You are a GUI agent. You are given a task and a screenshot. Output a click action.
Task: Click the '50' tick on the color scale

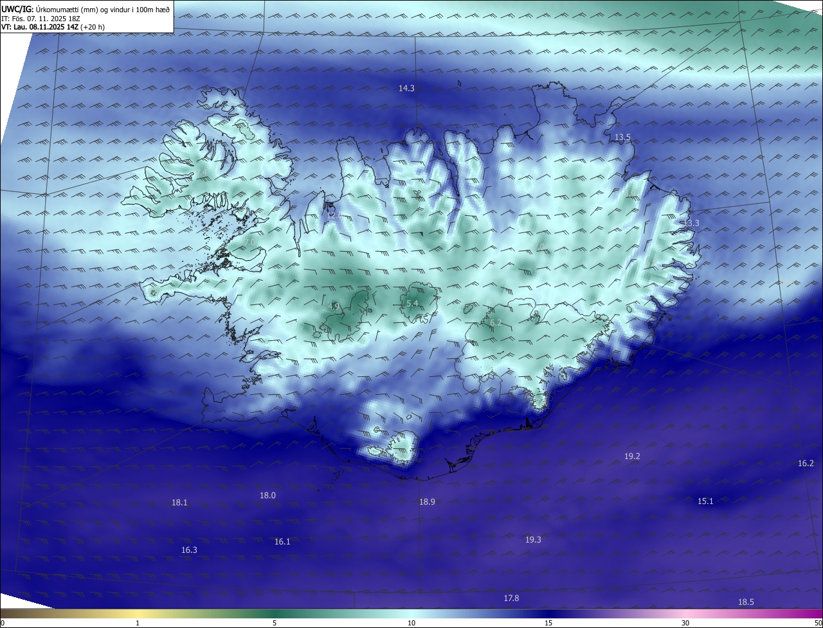tap(818, 623)
